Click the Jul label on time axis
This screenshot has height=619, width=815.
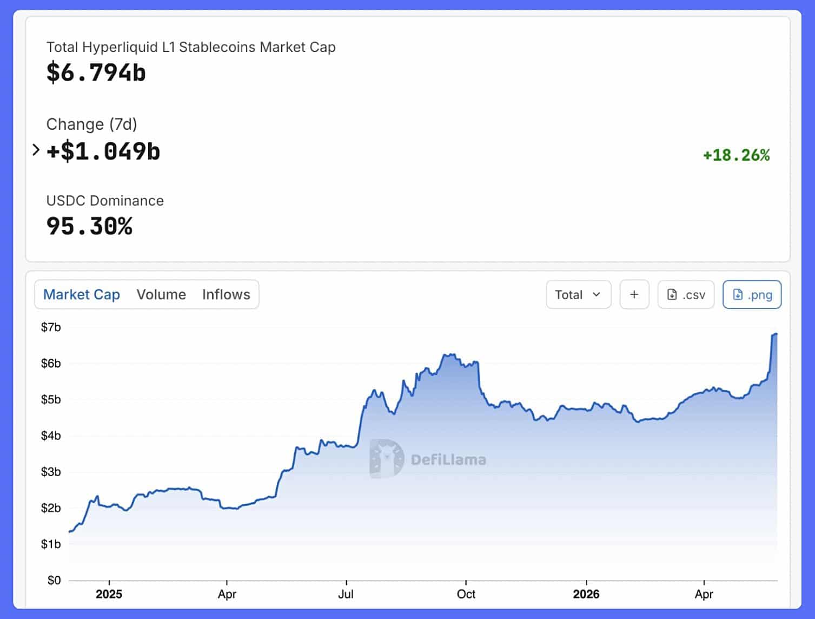pyautogui.click(x=346, y=594)
